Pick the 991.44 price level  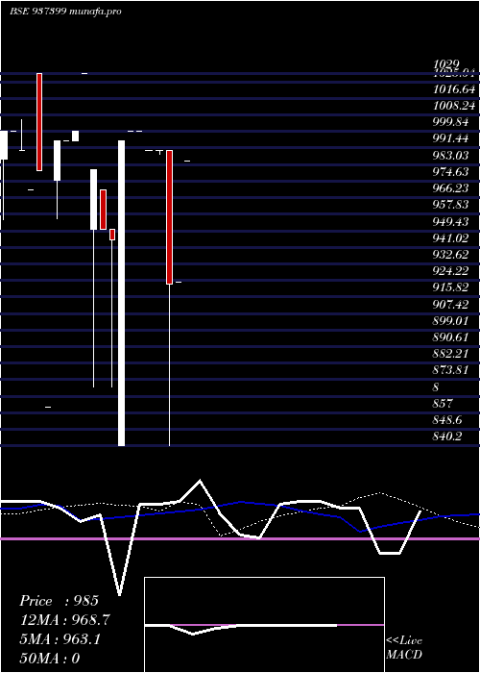tap(450, 138)
